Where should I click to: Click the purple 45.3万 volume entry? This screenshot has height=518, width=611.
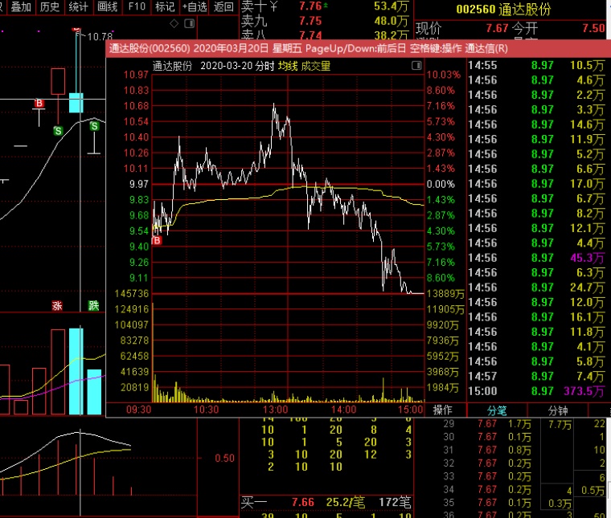(587, 258)
